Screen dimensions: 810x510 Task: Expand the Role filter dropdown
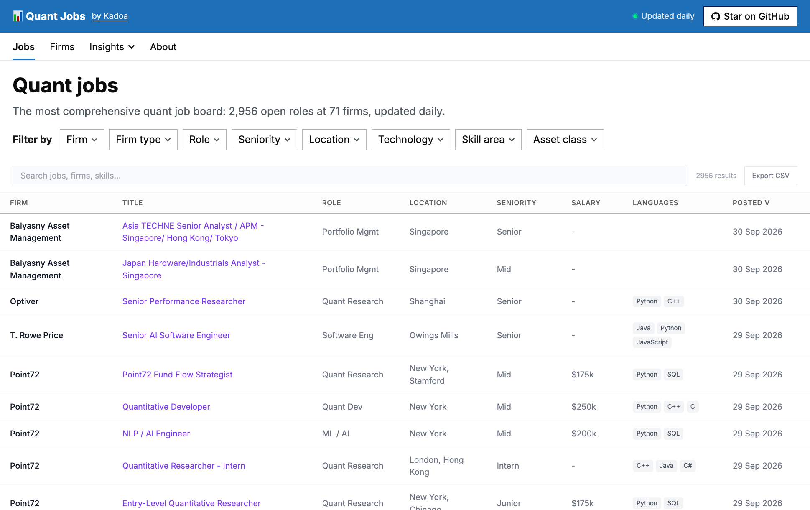pyautogui.click(x=204, y=140)
